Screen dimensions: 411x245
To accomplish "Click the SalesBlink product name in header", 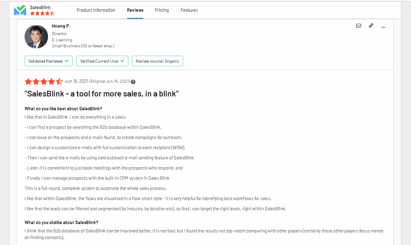I will tap(40, 7).
